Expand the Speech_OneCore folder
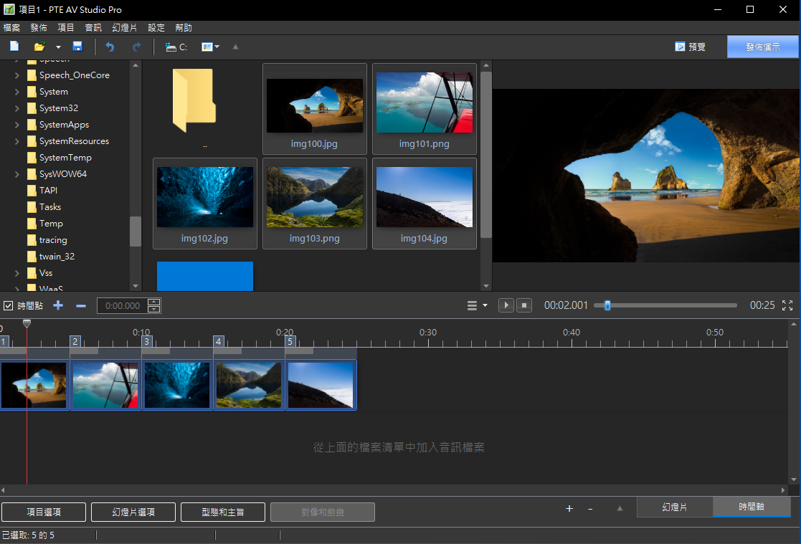The width and height of the screenshot is (801, 544). point(17,75)
